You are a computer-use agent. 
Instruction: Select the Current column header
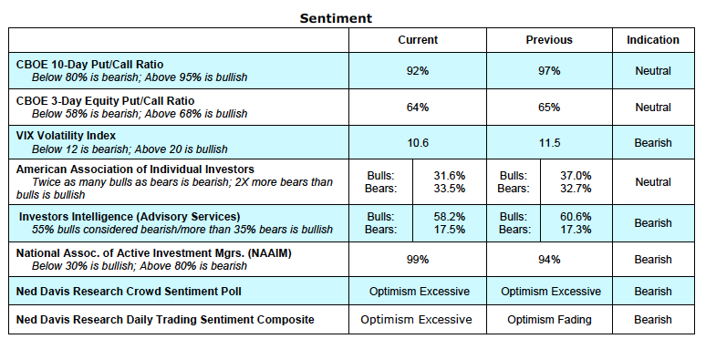pos(418,40)
